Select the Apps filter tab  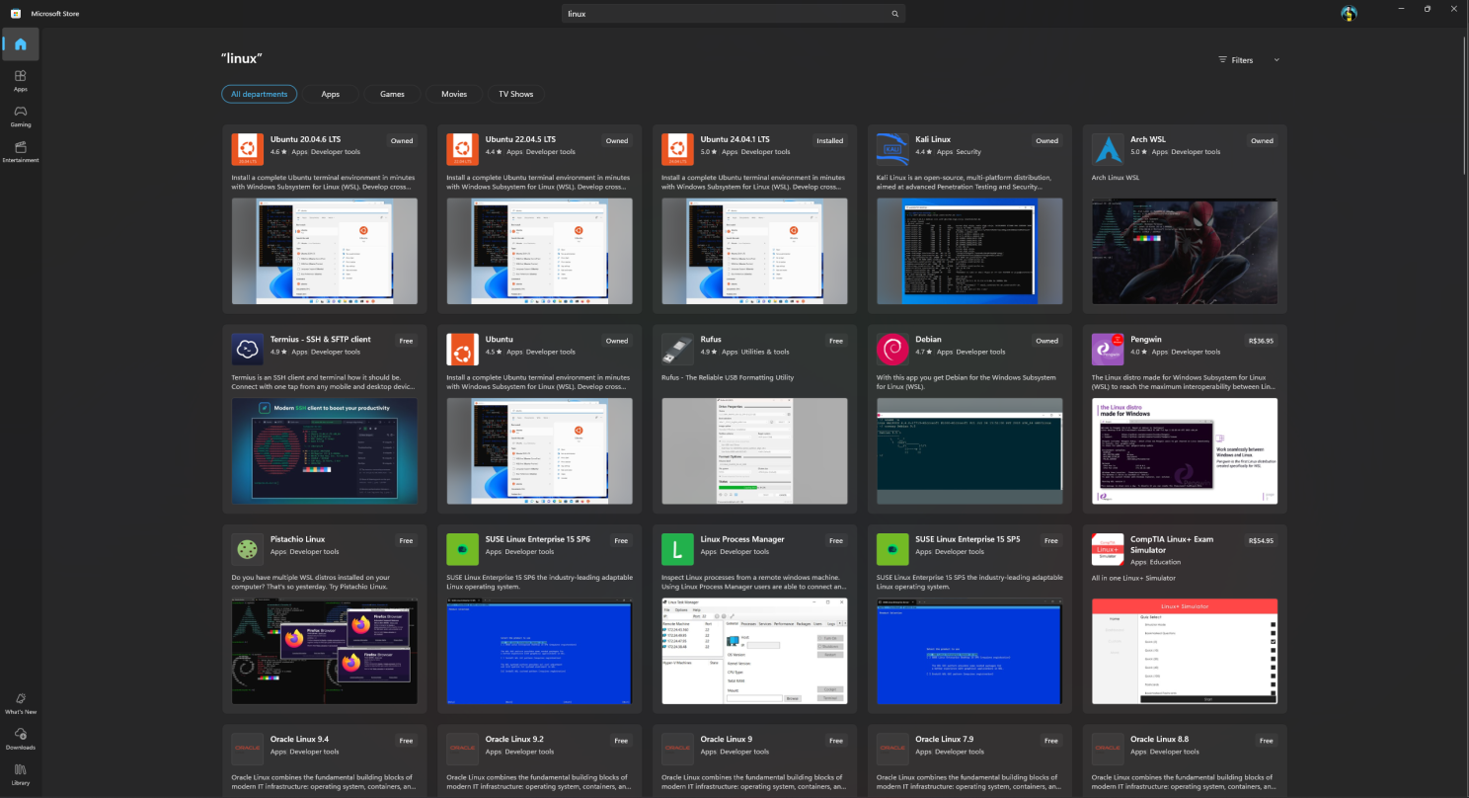[331, 94]
